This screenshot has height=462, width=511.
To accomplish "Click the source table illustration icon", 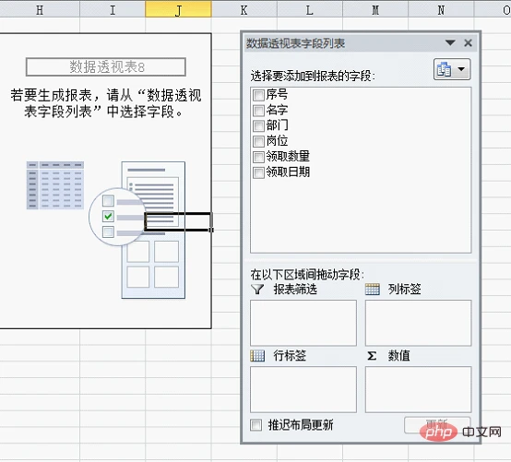I will pos(55,185).
